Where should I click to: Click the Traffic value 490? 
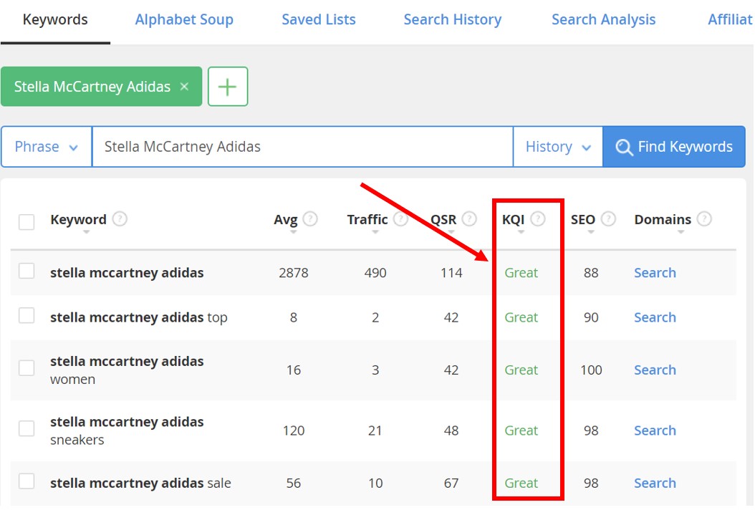[375, 273]
